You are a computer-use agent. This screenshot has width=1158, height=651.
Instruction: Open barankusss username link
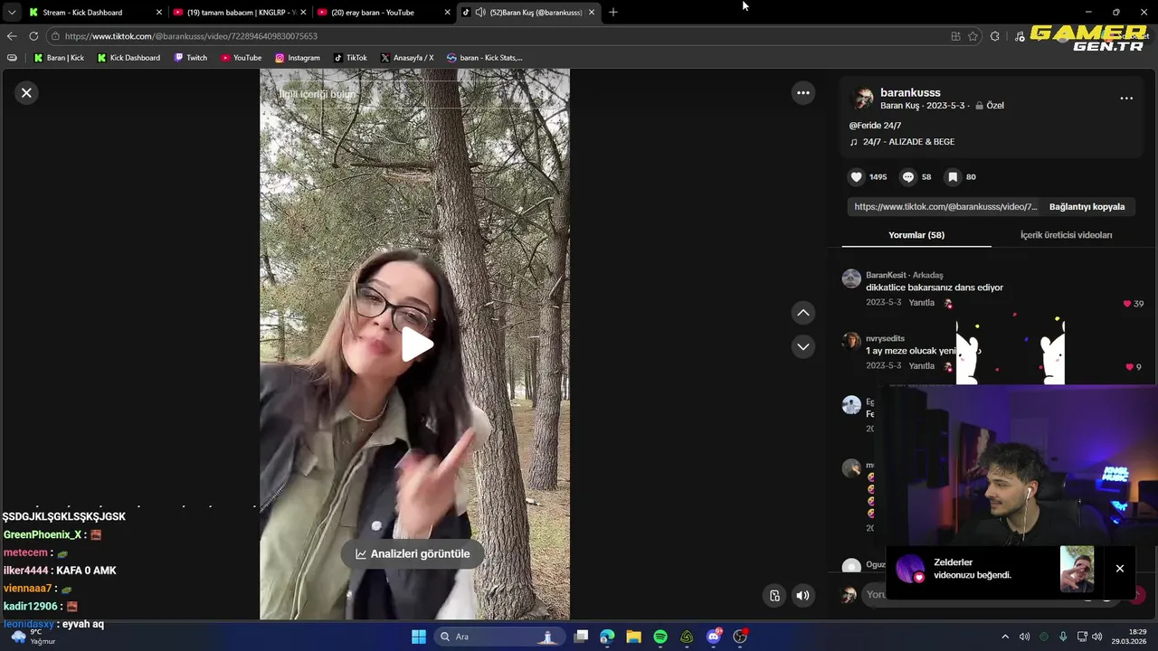[910, 92]
